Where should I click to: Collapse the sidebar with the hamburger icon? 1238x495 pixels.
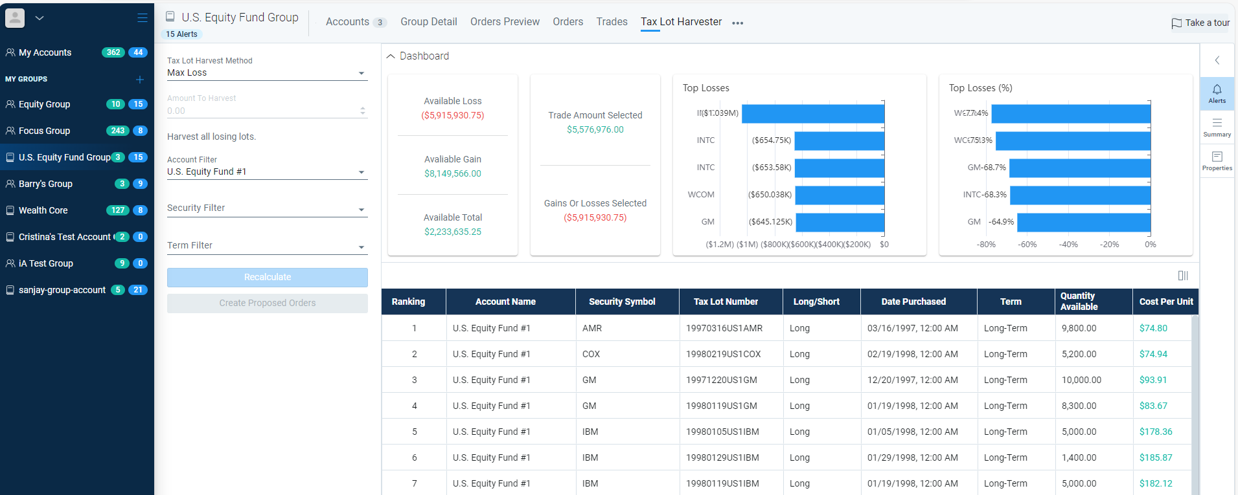point(143,18)
